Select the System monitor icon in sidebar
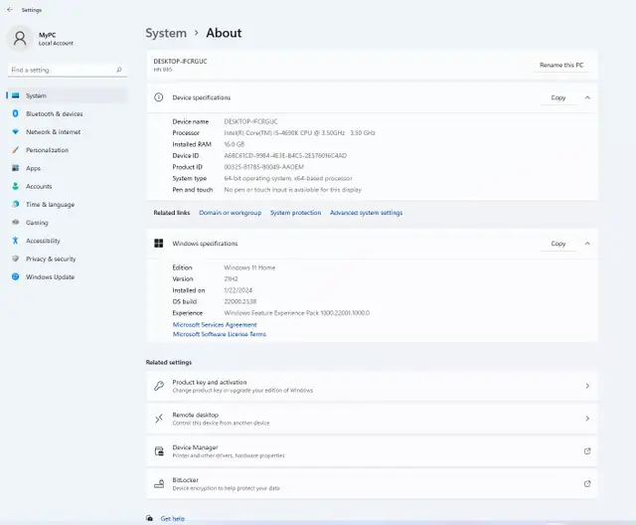 click(16, 95)
